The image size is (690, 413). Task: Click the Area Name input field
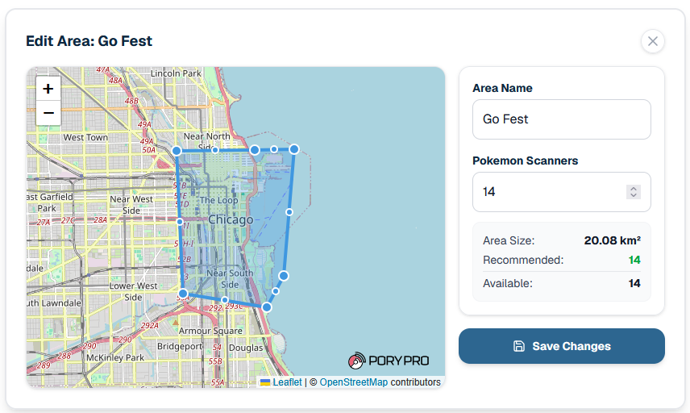[x=562, y=119]
